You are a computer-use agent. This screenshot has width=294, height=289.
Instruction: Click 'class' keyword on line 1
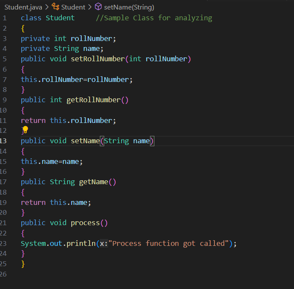pos(31,18)
